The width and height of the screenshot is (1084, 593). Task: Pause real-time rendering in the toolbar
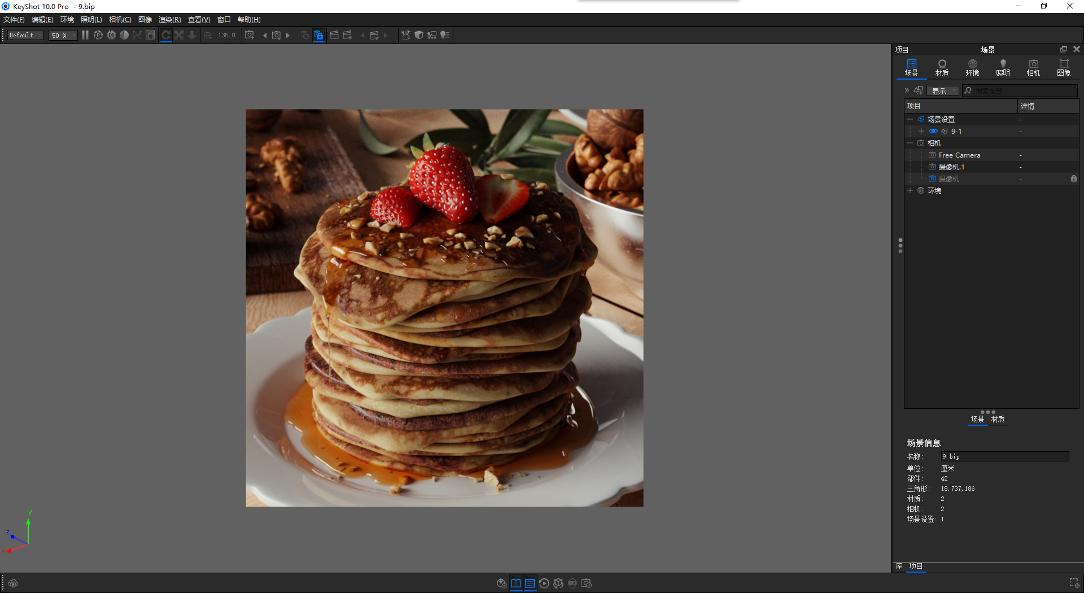85,35
